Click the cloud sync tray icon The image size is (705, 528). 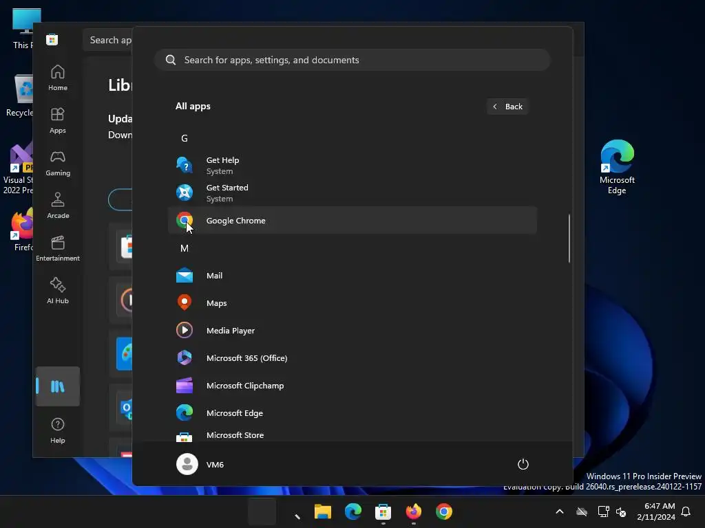(582, 511)
